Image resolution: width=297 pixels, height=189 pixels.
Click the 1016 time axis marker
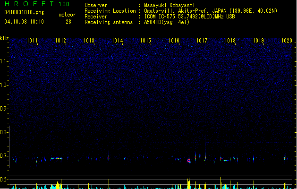click(174, 41)
